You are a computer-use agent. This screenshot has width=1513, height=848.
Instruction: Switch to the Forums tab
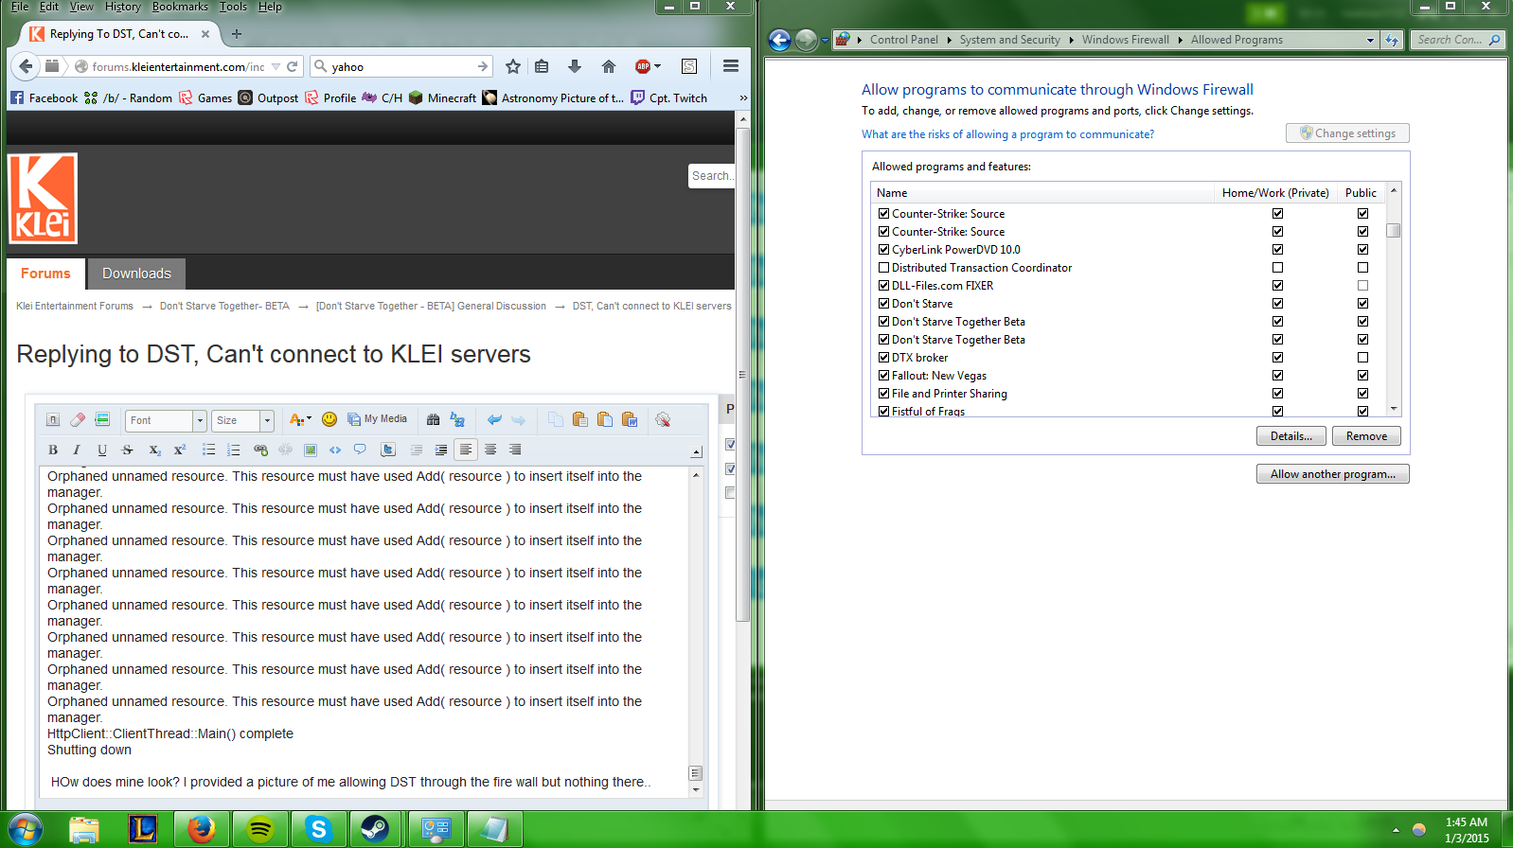[x=45, y=274]
